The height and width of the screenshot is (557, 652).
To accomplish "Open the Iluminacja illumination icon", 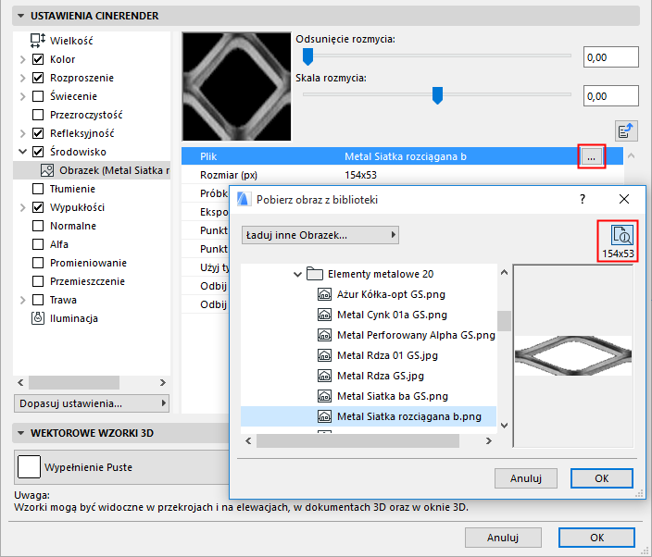I will click(38, 318).
